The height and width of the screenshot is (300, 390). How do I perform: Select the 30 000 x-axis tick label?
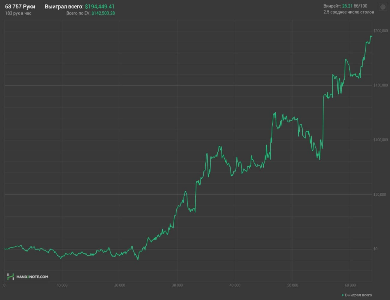click(177, 285)
